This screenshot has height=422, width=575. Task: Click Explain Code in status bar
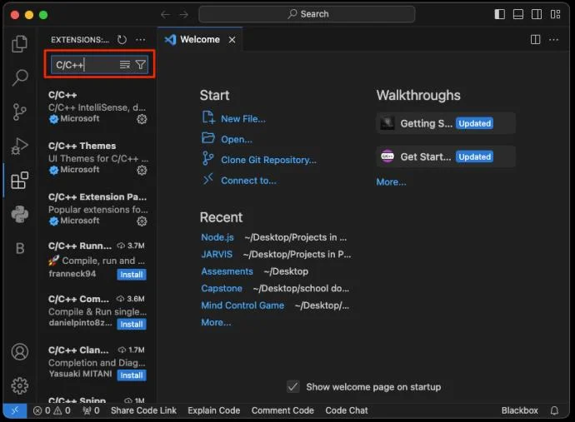click(x=214, y=410)
